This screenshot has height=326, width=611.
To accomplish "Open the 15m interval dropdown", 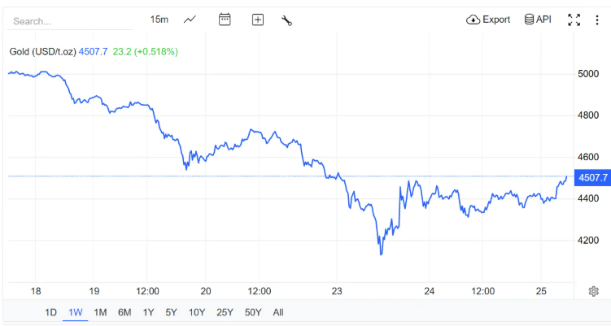I will click(159, 20).
